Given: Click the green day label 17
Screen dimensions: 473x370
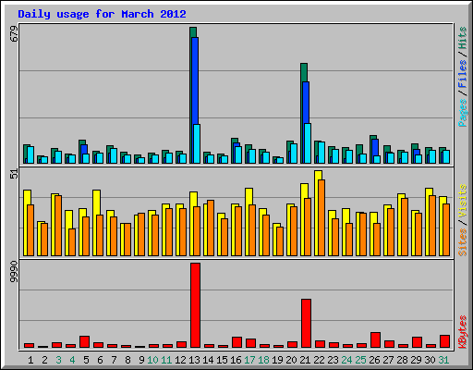Looking at the screenshot, I should tap(249, 360).
